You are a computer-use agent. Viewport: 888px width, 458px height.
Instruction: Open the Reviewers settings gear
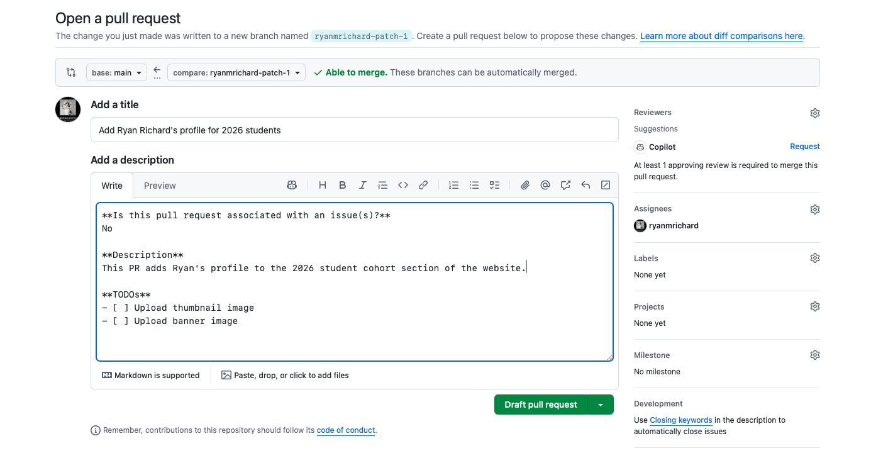pyautogui.click(x=814, y=113)
